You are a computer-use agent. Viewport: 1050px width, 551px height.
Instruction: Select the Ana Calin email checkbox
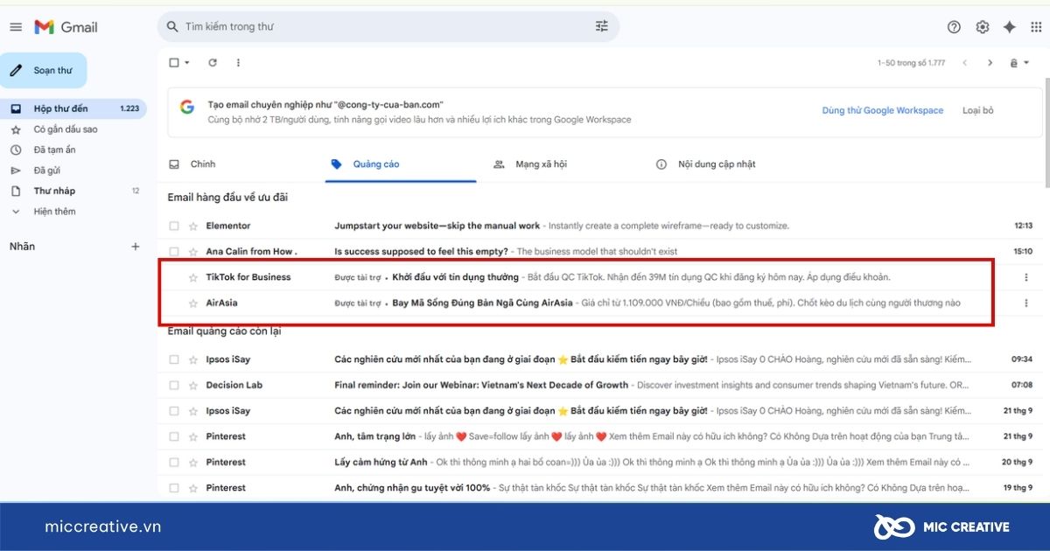pyautogui.click(x=173, y=252)
